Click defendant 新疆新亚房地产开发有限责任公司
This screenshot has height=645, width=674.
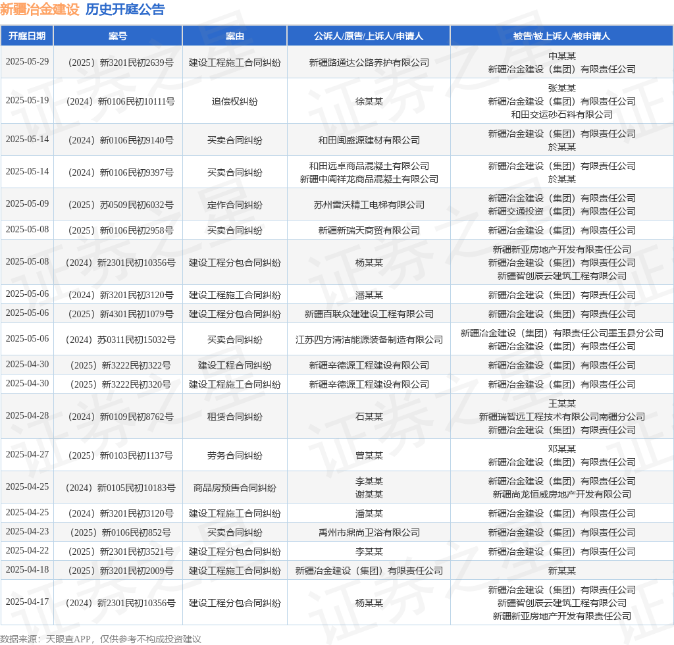pos(561,249)
